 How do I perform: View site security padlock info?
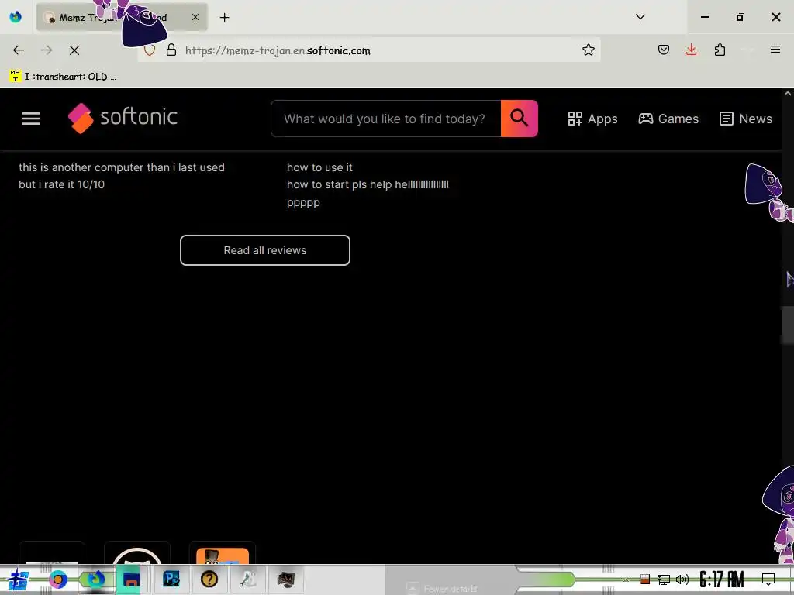171,50
